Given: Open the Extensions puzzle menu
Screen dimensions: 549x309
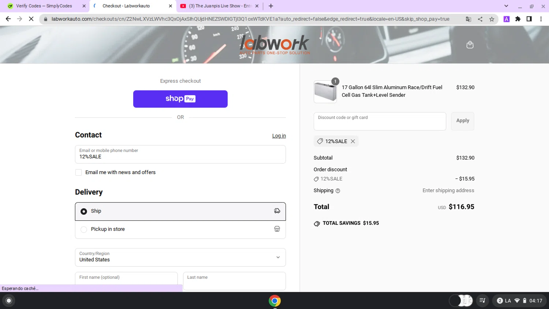Looking at the screenshot, I should tap(518, 19).
